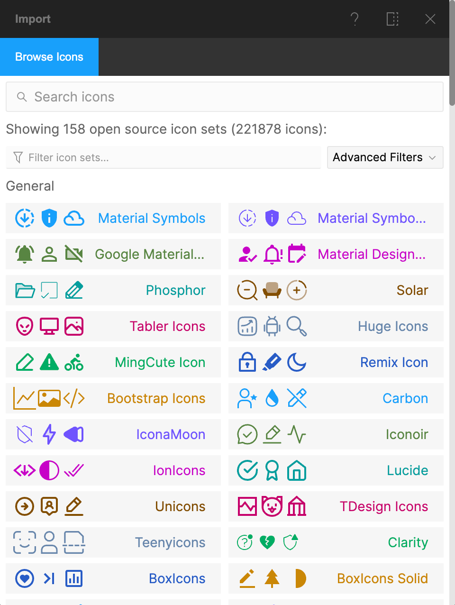
Task: Select the pencil icon in Phosphor previews
Action: coord(74,290)
